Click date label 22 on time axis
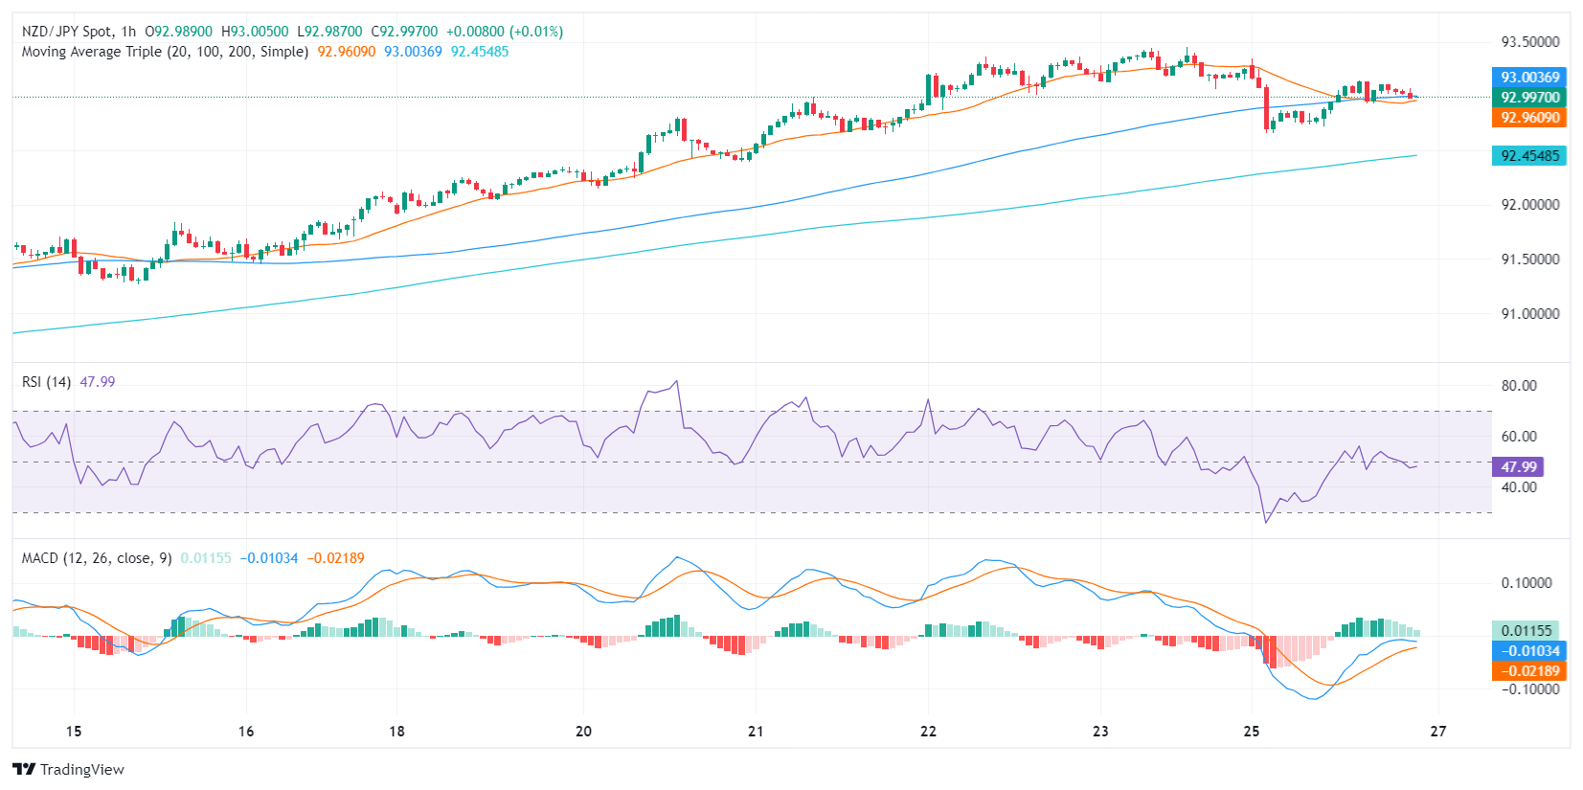Viewport: 1583px width, 790px height. pos(928,731)
